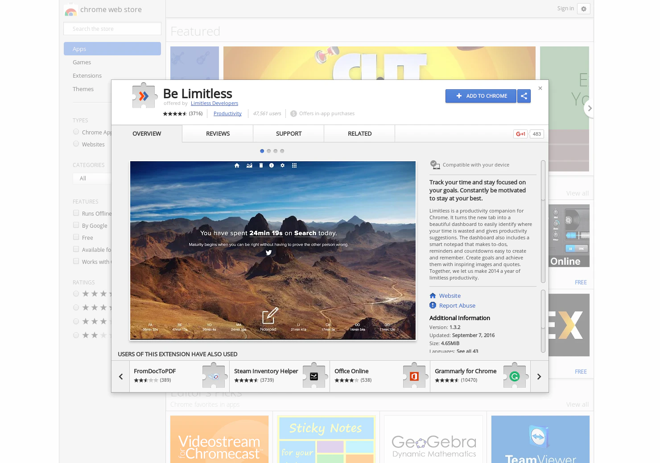Image resolution: width=660 pixels, height=463 pixels.
Task: Select the Chrome Apps radio button
Action: click(x=76, y=132)
